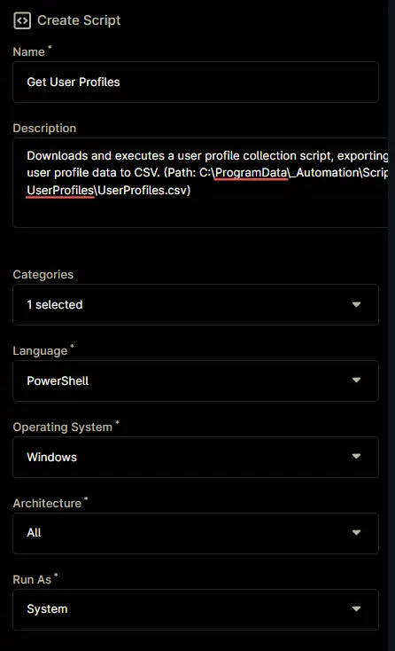Click the underlined 'ProgramData' word in description

coord(252,172)
